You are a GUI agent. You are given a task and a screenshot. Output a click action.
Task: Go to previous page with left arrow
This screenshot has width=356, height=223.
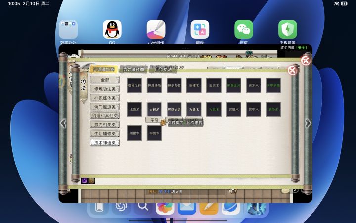pos(63,123)
